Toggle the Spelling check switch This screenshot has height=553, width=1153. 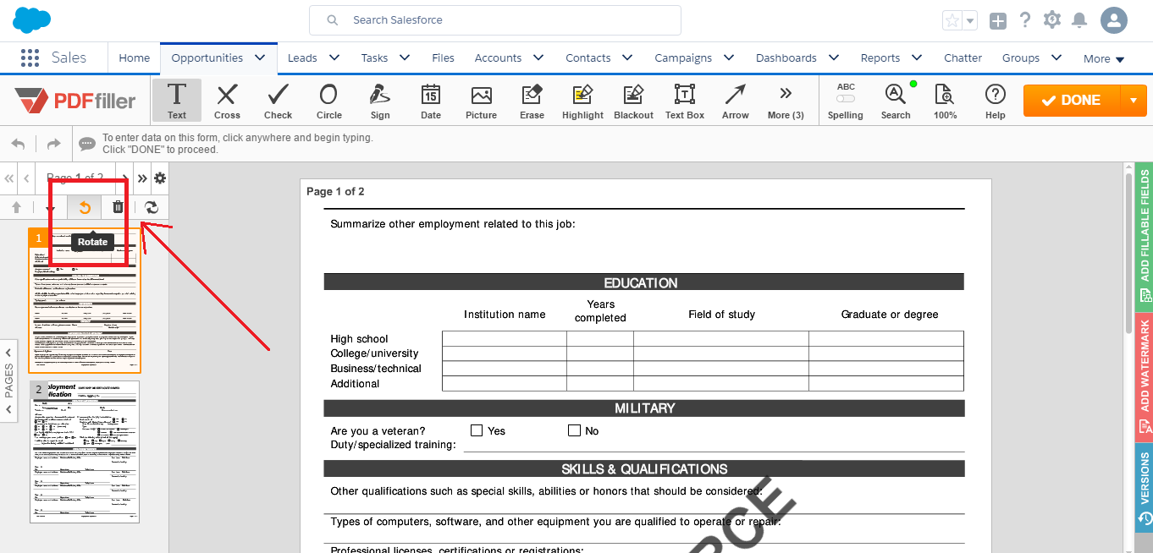[x=845, y=101]
